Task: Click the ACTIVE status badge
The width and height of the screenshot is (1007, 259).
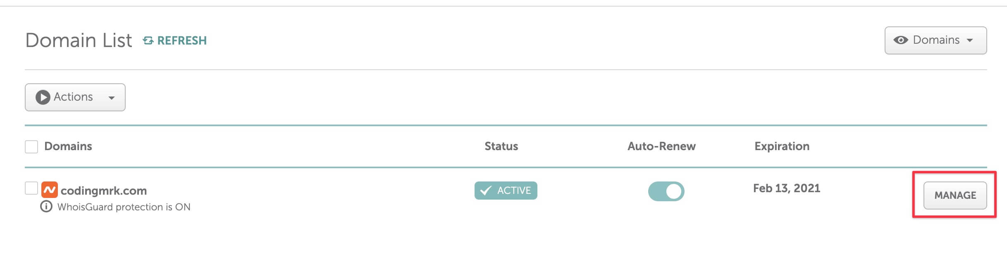Action: click(513, 191)
